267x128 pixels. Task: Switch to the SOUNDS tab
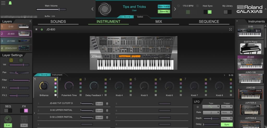[58, 22]
